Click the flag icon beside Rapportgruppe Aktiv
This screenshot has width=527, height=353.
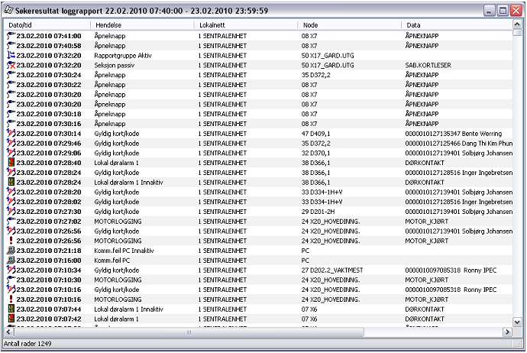point(11,56)
